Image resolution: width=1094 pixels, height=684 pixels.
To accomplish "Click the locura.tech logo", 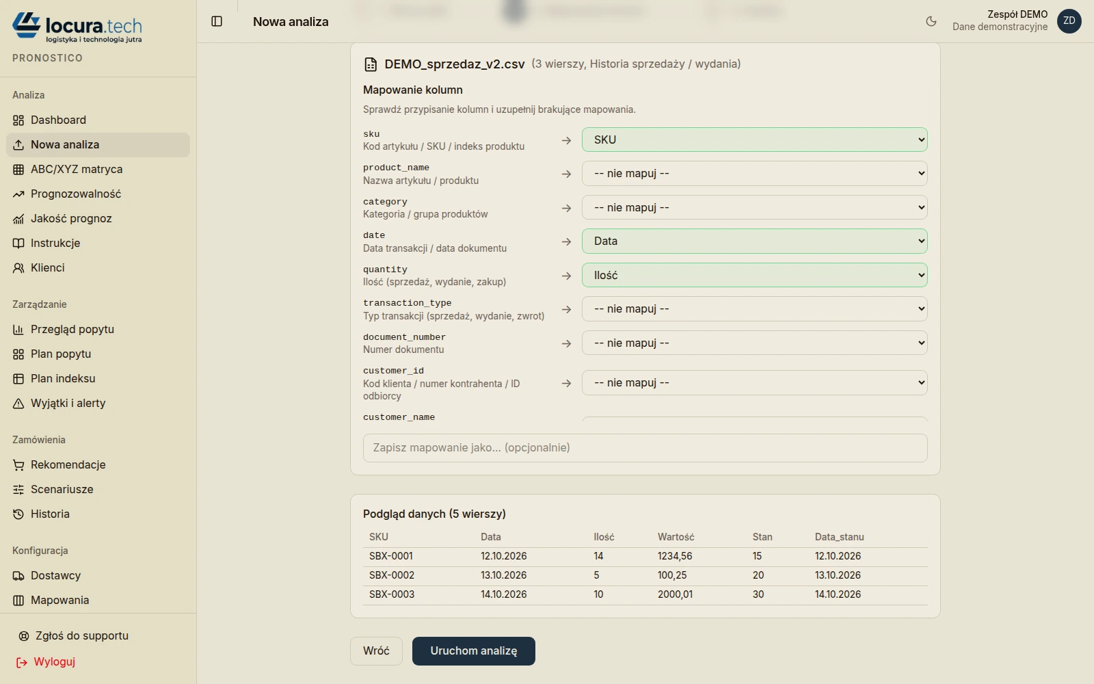I will click(x=77, y=27).
